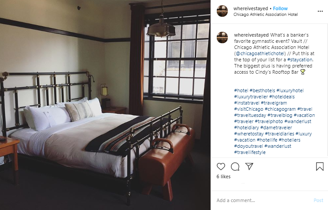Open the Chicago Athletic Association Hotel location

[x=265, y=15]
